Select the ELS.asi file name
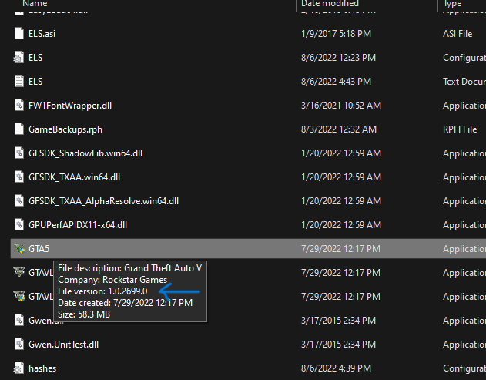486x380 pixels. (x=42, y=33)
